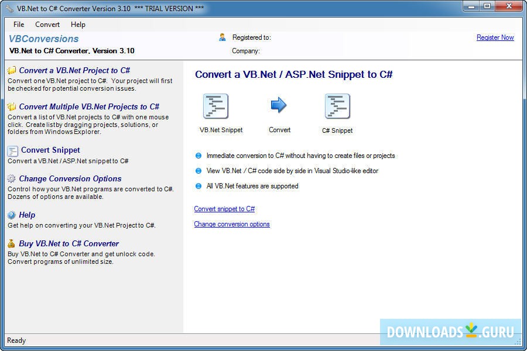Select Convert Snippet in sidebar
This screenshot has height=351, width=527.
click(50, 150)
